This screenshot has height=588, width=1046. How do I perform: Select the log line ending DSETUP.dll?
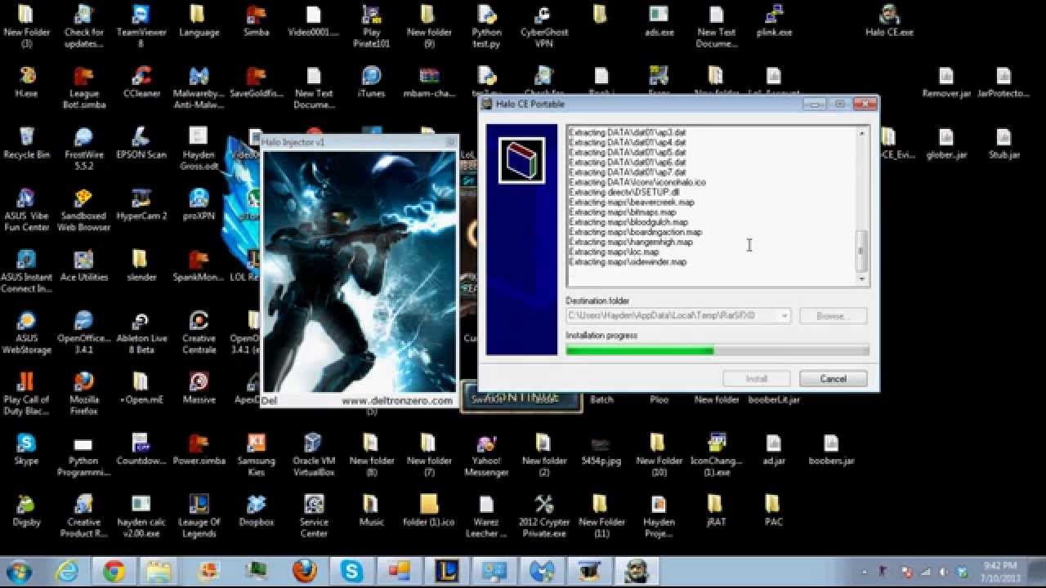tap(624, 193)
